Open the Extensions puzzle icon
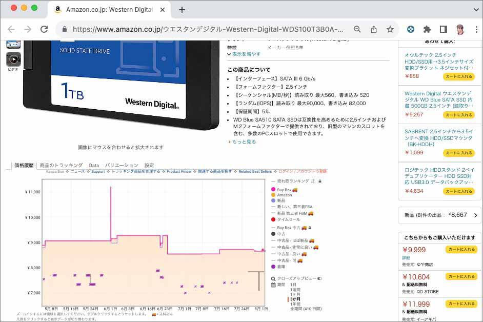This screenshot has height=322, width=483. (427, 29)
